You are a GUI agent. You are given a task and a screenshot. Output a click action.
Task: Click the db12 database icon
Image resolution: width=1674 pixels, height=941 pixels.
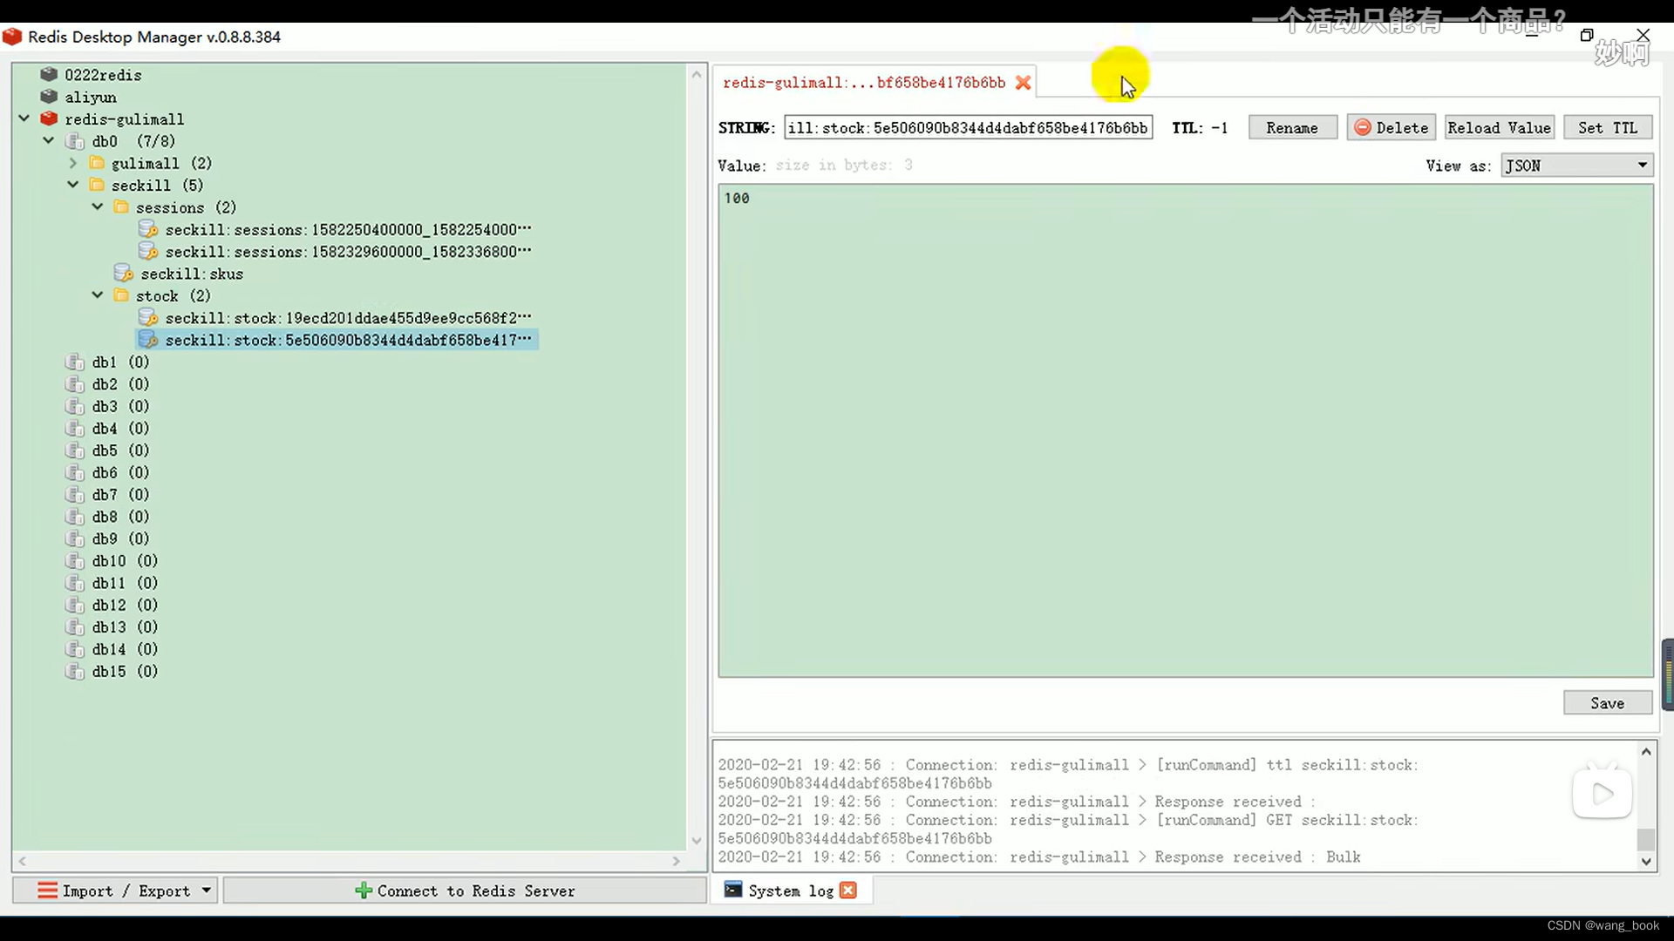pos(76,605)
